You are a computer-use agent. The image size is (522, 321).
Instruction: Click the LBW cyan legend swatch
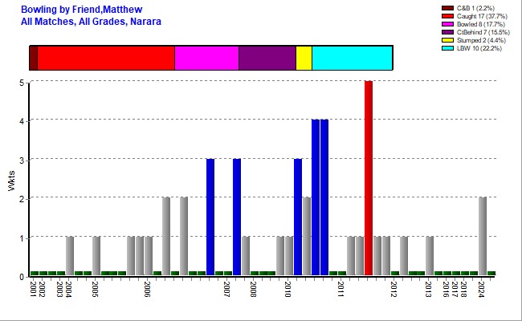tap(447, 48)
